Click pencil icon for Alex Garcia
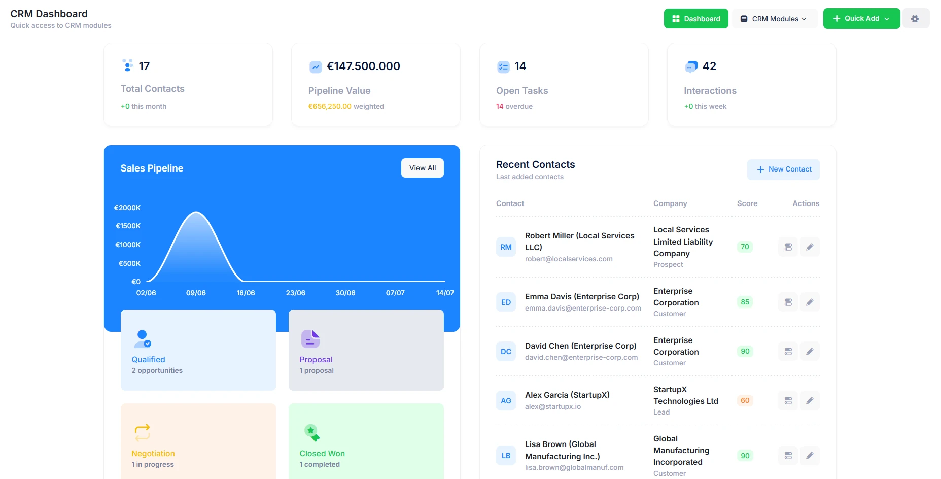The width and height of the screenshot is (941, 479). click(810, 401)
